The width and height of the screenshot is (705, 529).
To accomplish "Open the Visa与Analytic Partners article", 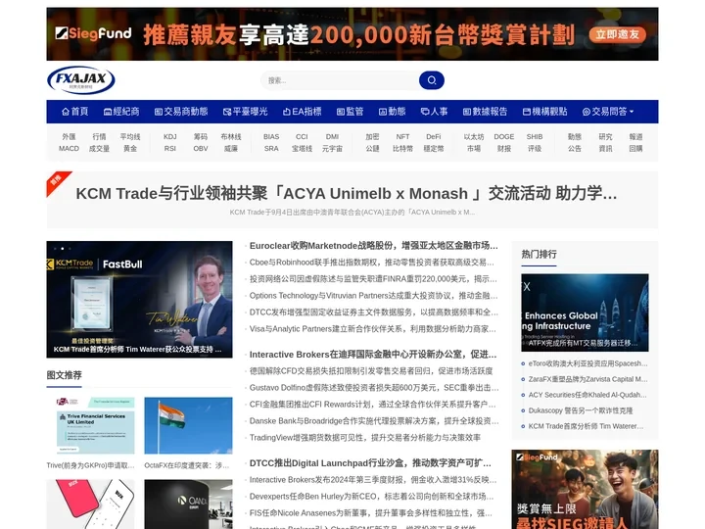I will [x=373, y=329].
